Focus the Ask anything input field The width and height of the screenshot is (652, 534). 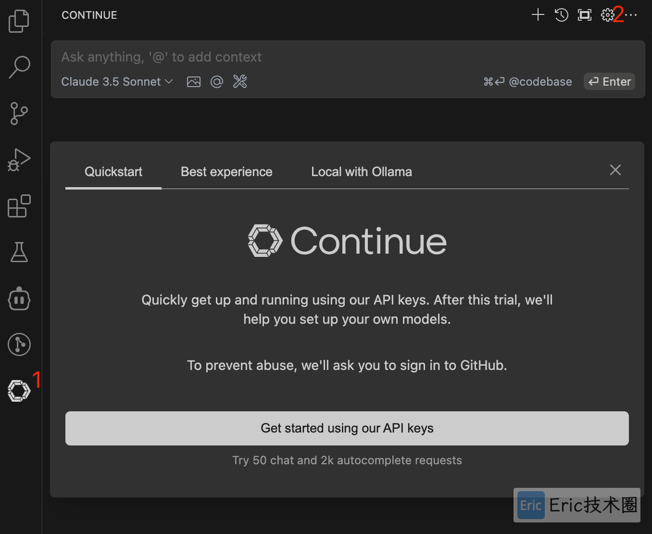348,57
